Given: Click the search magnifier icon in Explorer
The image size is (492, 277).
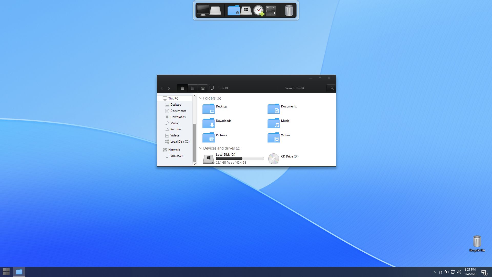Looking at the screenshot, I should click(x=332, y=88).
